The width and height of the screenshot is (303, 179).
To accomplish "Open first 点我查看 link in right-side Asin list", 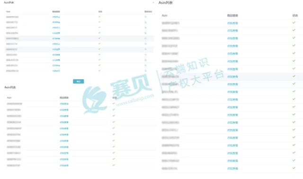I will click(232, 23).
